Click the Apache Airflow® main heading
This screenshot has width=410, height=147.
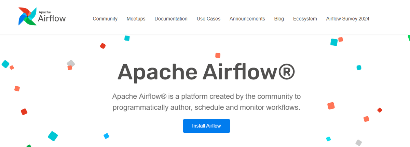[x=206, y=72]
